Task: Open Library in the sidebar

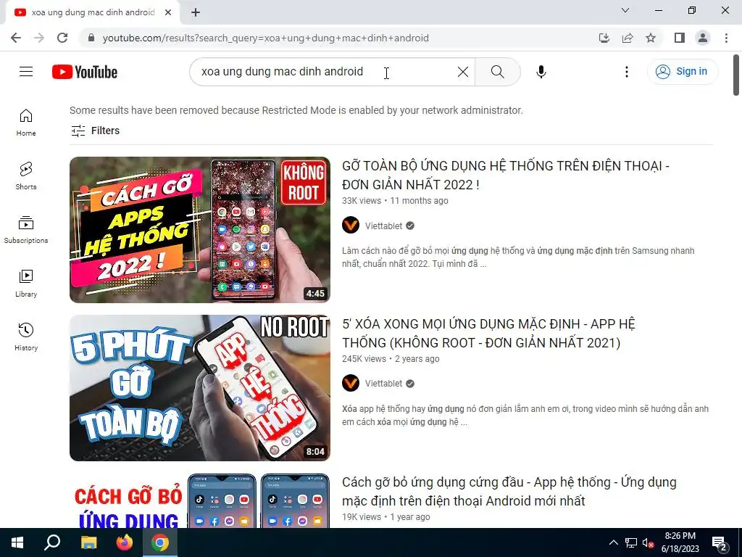Action: pos(26,284)
